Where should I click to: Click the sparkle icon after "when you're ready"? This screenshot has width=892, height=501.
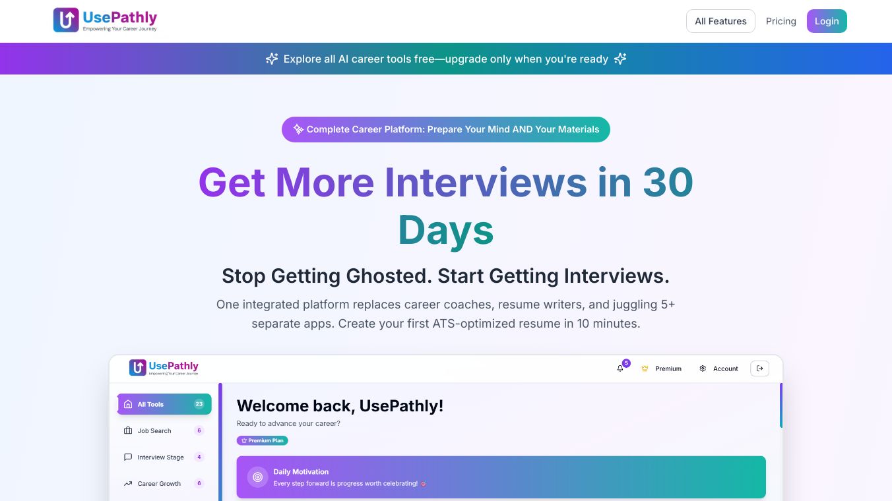(x=620, y=59)
